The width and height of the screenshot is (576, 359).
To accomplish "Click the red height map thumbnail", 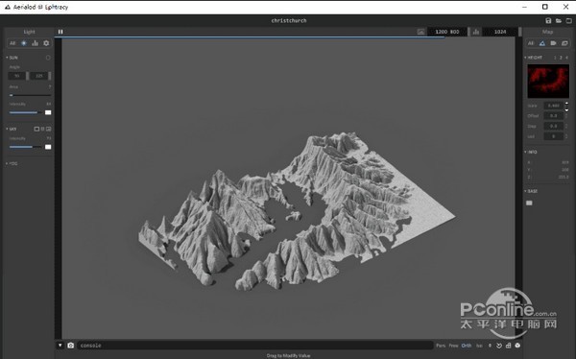I will 548,82.
